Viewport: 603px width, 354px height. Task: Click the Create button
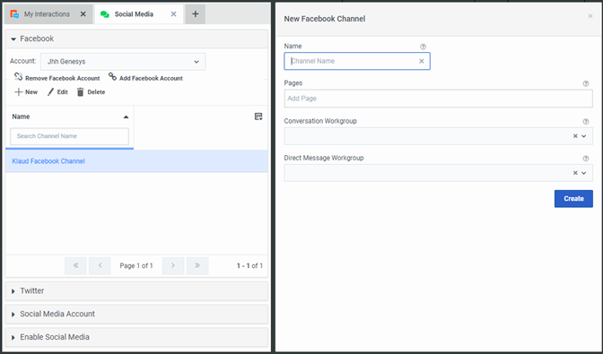[x=573, y=199]
